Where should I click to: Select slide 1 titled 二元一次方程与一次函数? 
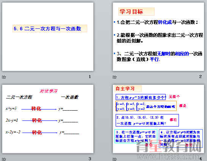(x=48, y=37)
